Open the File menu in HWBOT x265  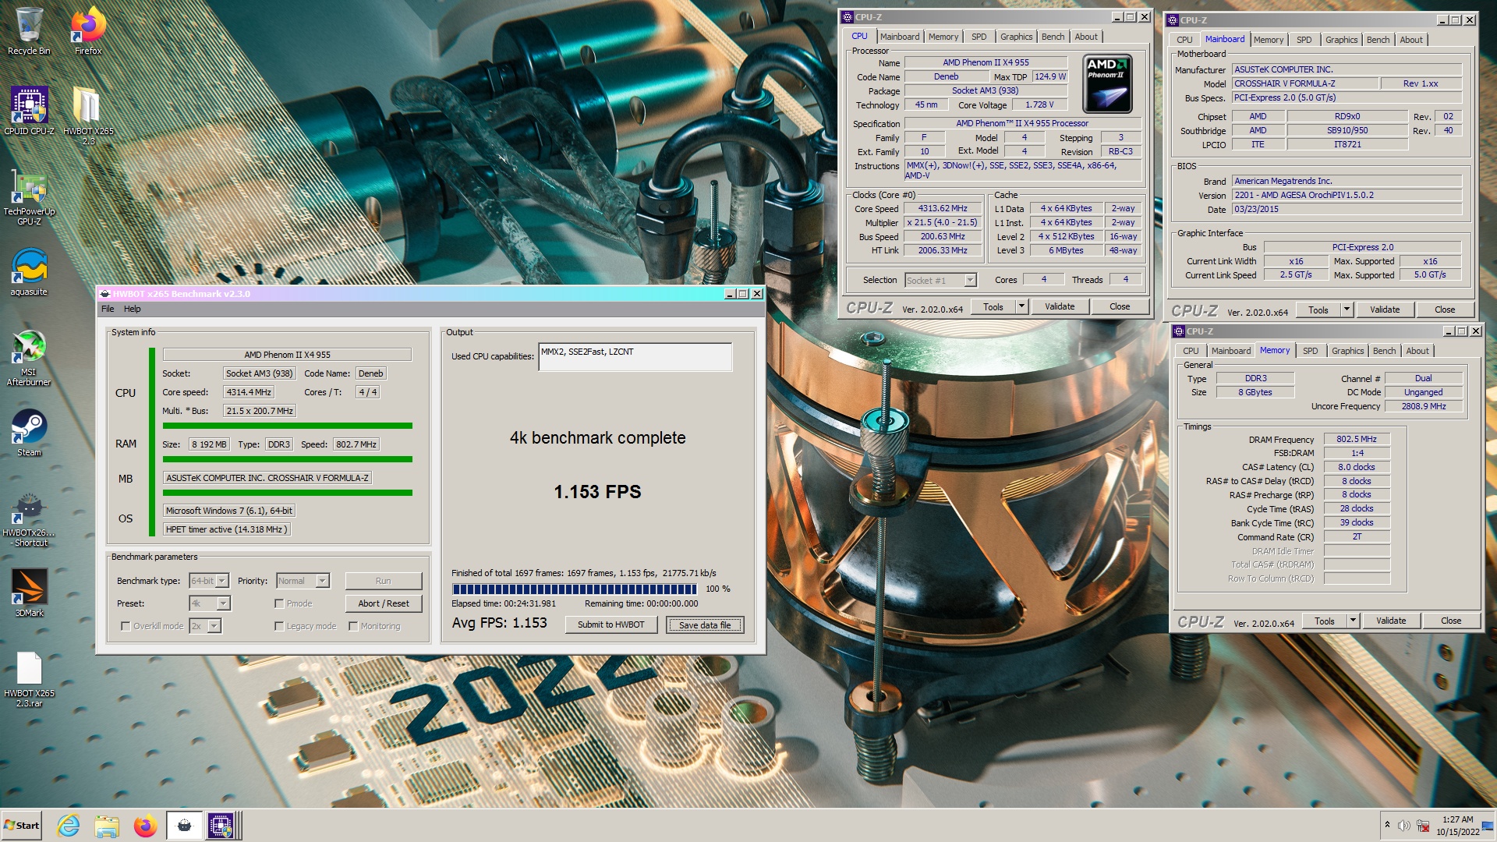tap(108, 309)
